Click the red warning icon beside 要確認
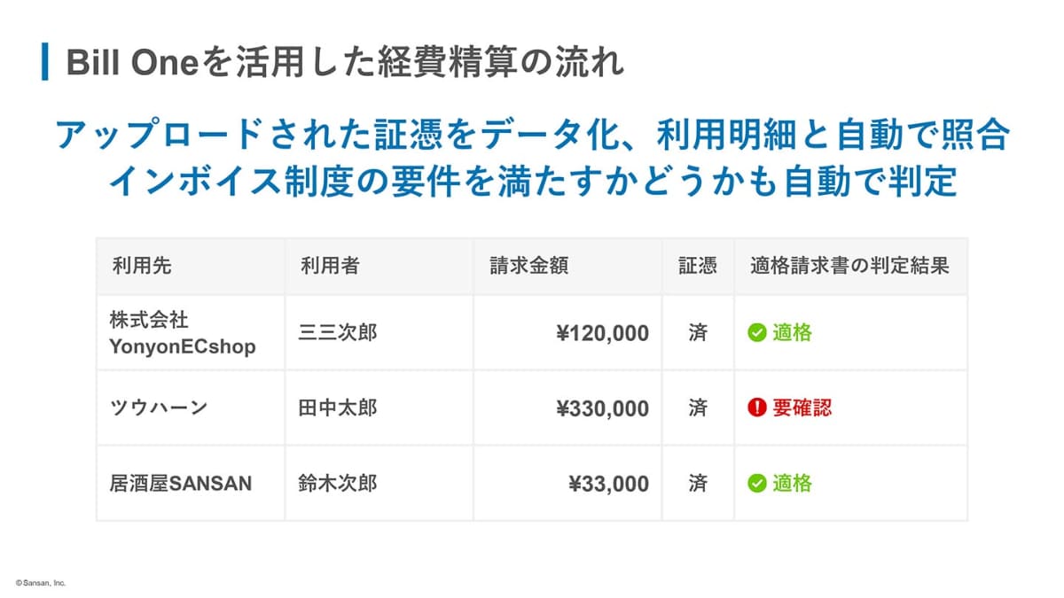This screenshot has height=598, width=1064. tap(756, 408)
